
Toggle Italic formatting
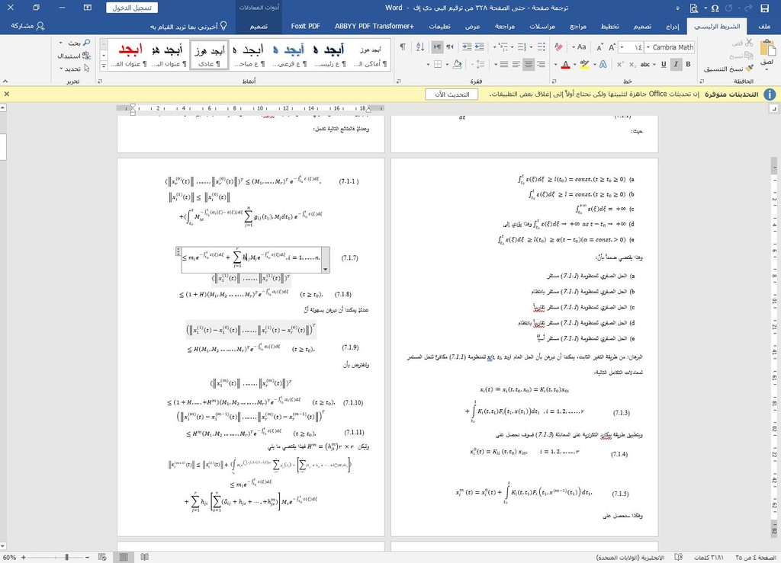[676, 64]
